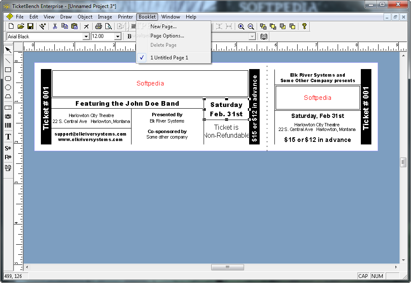411x283 pixels.
Task: Delete the selected object with X icon
Action: click(86, 26)
